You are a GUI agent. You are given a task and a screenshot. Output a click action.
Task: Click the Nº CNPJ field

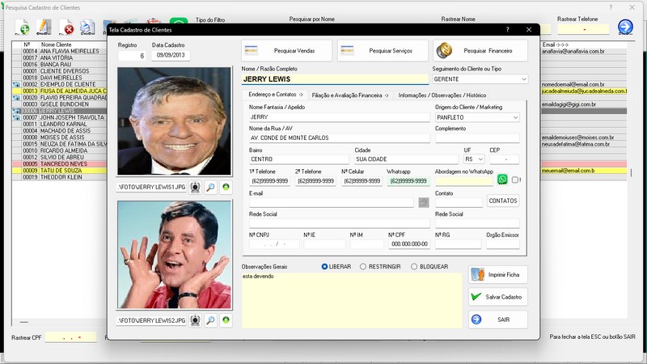click(x=274, y=244)
